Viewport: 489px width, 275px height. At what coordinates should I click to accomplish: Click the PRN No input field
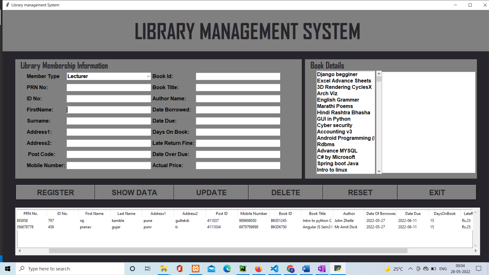(x=109, y=88)
